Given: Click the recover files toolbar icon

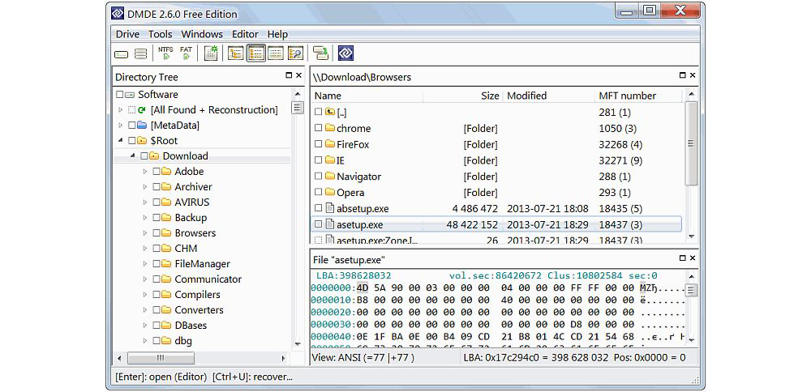Looking at the screenshot, I should click(x=320, y=53).
